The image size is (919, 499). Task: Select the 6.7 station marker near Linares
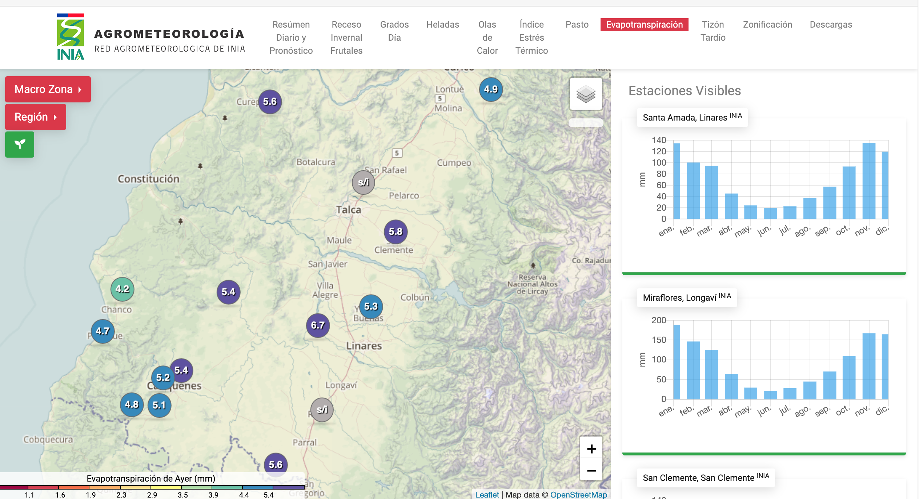pyautogui.click(x=318, y=325)
